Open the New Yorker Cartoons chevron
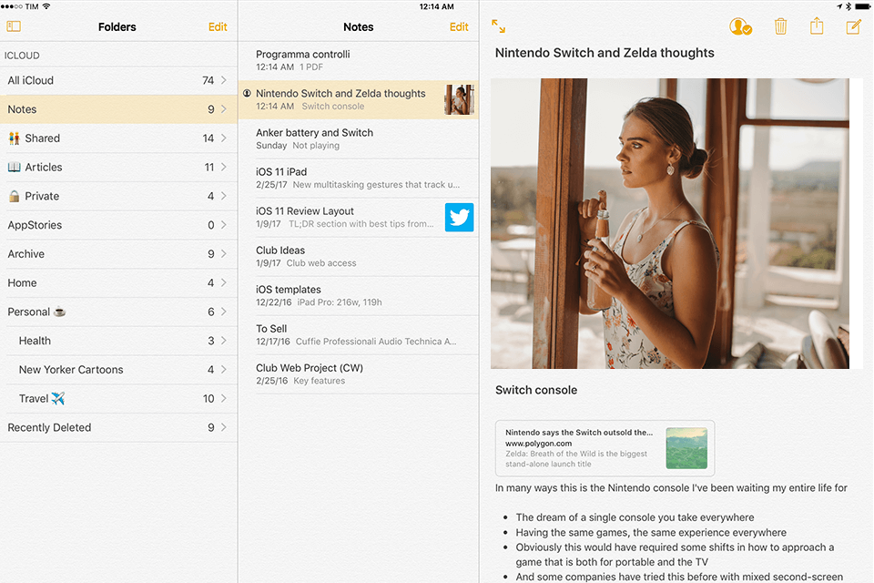Screen dimensions: 874x583 [224, 369]
